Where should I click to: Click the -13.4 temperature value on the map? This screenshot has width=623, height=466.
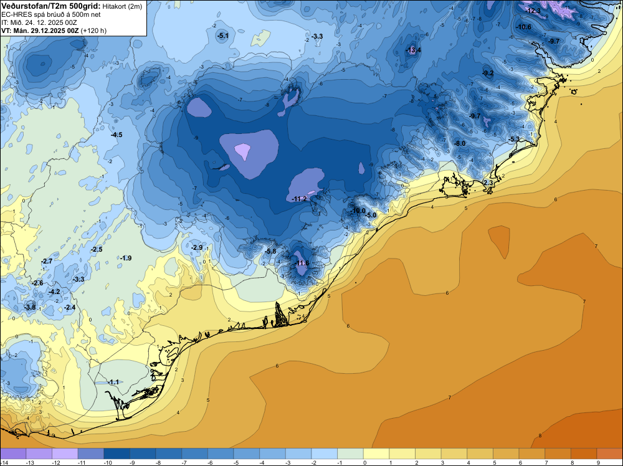413,50
